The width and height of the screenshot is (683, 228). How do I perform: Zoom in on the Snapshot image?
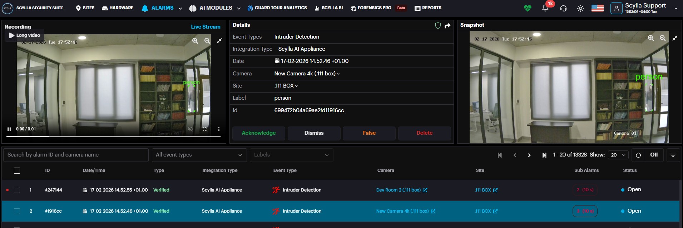pyautogui.click(x=651, y=38)
